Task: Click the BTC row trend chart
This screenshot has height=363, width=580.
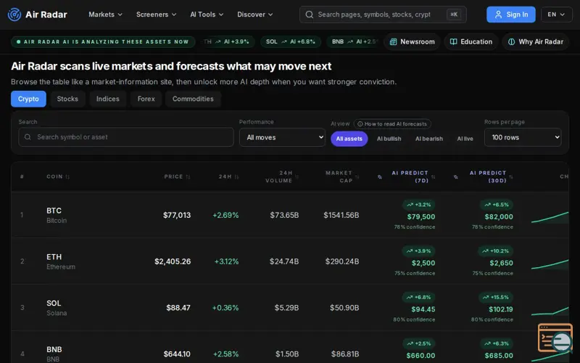Action: click(550, 217)
